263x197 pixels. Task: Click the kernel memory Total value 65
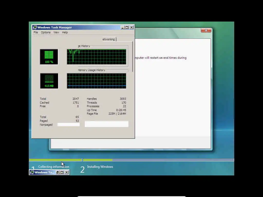77,117
